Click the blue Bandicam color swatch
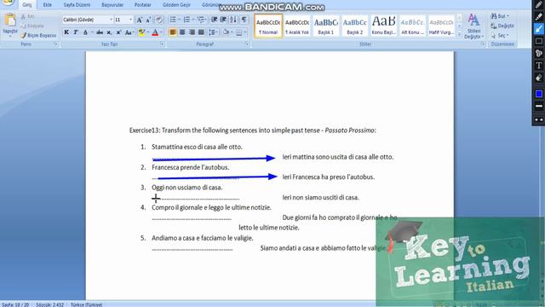 pyautogui.click(x=539, y=94)
